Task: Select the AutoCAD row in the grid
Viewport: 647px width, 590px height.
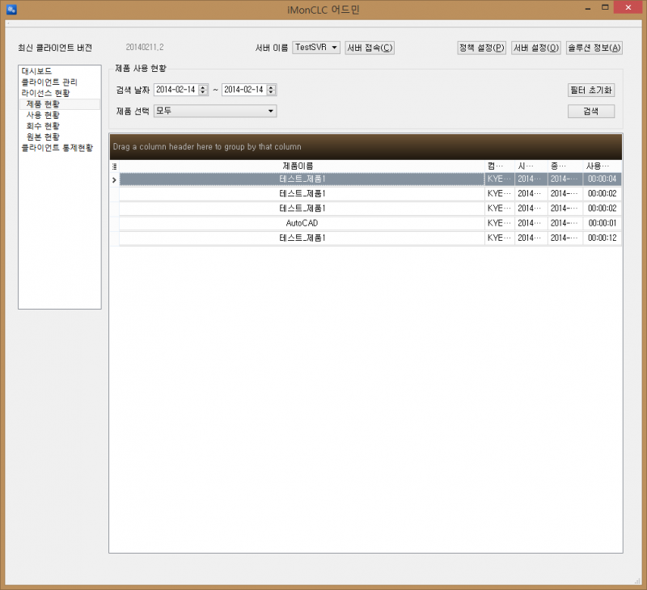Action: [x=302, y=223]
